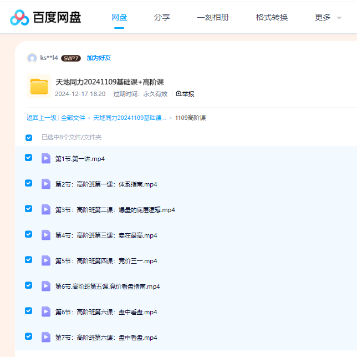Click the Baidu Netdisk cloud logo
357x357 pixels.
point(19,18)
